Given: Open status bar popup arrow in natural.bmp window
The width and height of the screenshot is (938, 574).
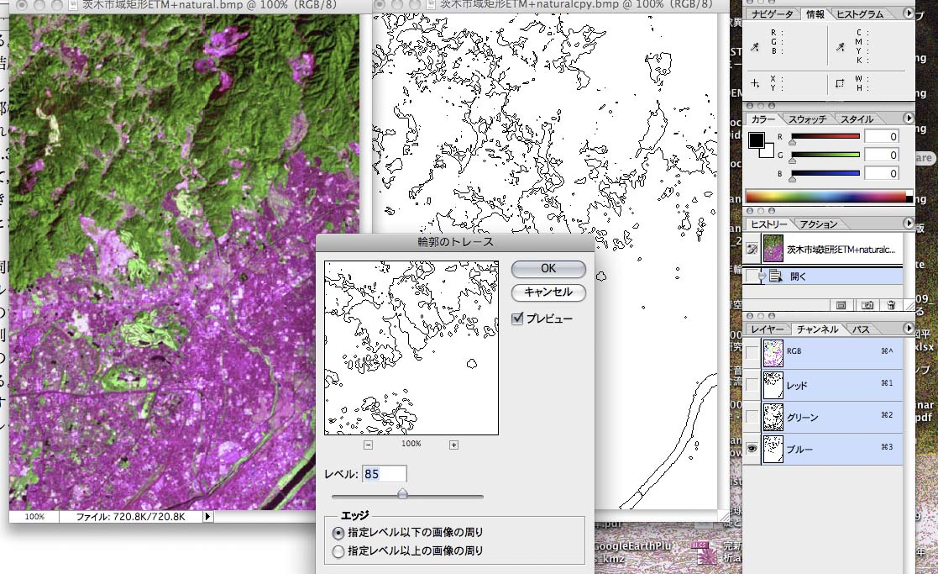Looking at the screenshot, I should click(x=207, y=516).
